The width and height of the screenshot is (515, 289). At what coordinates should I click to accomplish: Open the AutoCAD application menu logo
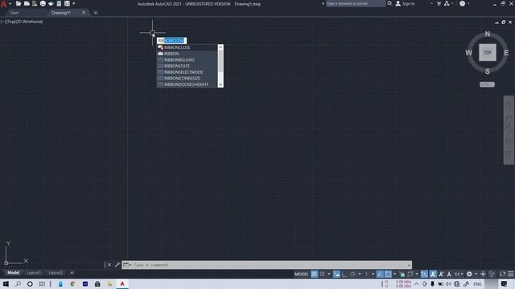tap(3, 3)
